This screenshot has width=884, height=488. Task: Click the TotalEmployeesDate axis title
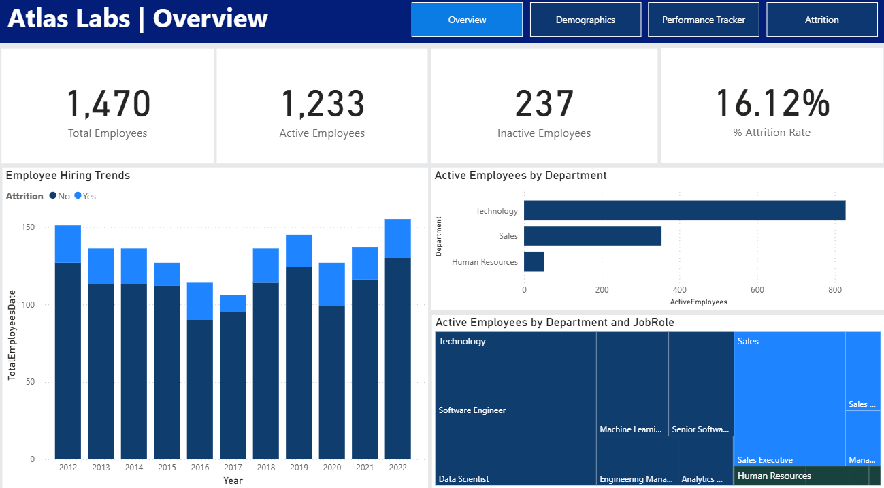click(x=12, y=335)
